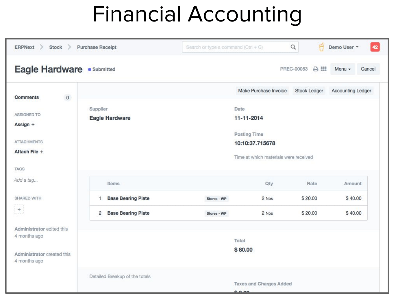Click the date value 11-11-2014
Viewport: 395px width, 295px height.
click(249, 118)
